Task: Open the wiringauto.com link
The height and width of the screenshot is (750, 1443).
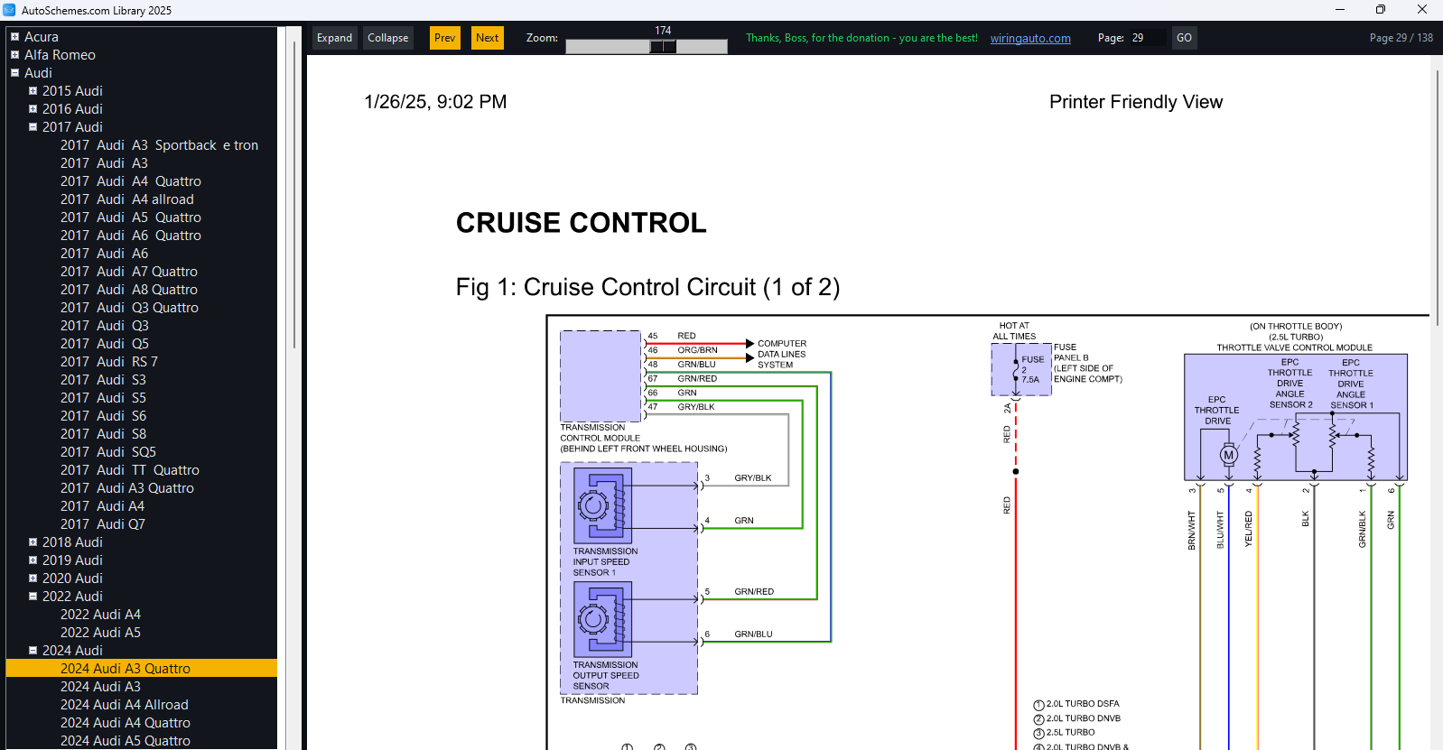Action: click(x=1030, y=39)
